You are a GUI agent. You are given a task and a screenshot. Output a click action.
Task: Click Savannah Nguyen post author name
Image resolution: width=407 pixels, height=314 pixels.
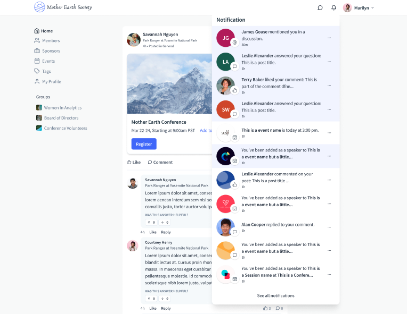[160, 35]
